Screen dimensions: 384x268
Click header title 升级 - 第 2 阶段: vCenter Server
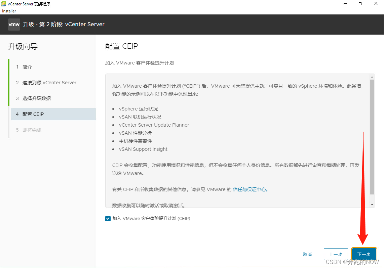pyautogui.click(x=64, y=25)
